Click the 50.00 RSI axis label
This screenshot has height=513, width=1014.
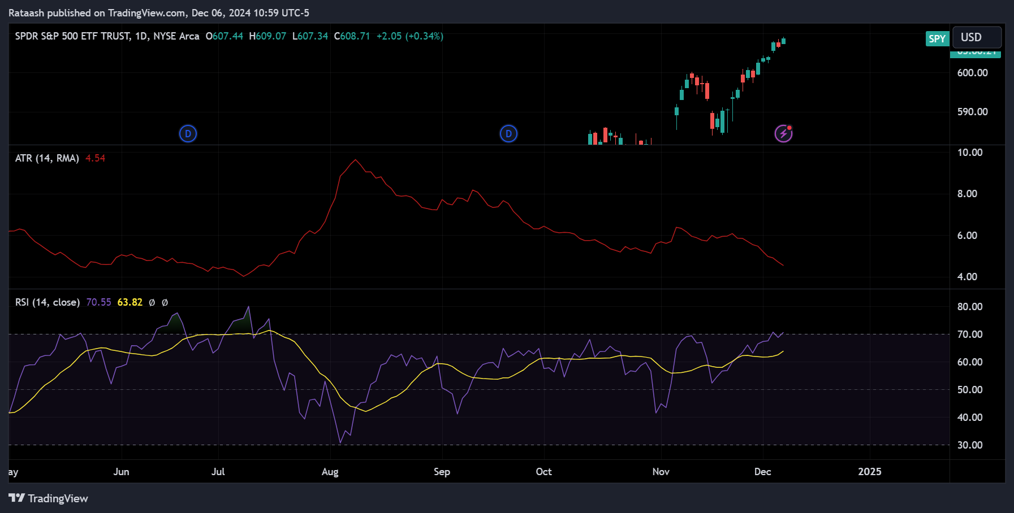tap(970, 390)
